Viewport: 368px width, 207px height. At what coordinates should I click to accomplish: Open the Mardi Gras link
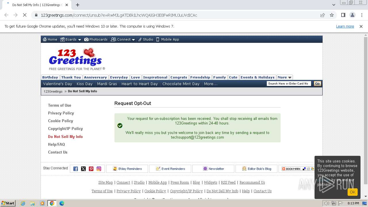click(107, 84)
